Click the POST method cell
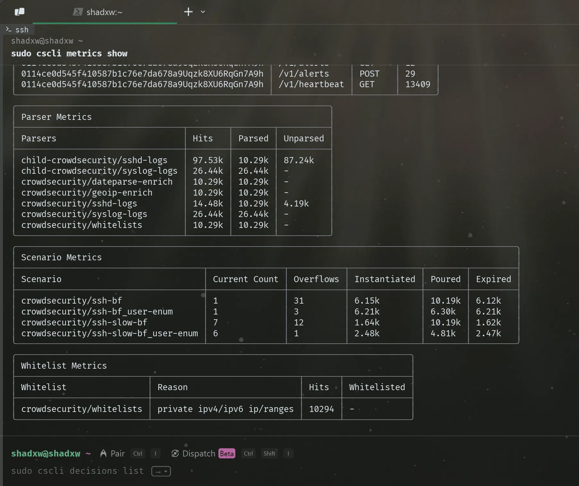 tap(369, 74)
